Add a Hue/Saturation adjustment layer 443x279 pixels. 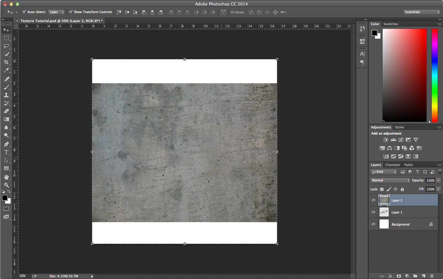click(x=382, y=148)
